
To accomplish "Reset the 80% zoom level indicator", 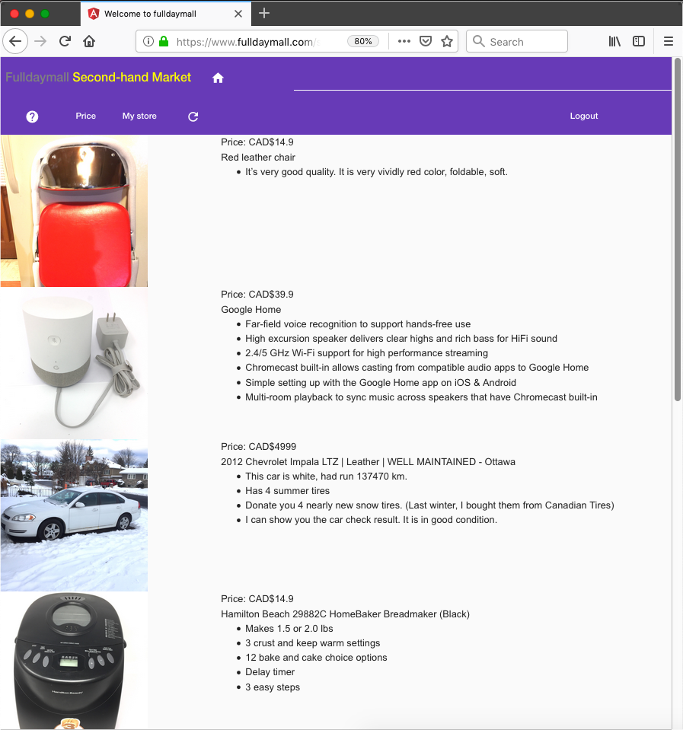I will (x=363, y=41).
